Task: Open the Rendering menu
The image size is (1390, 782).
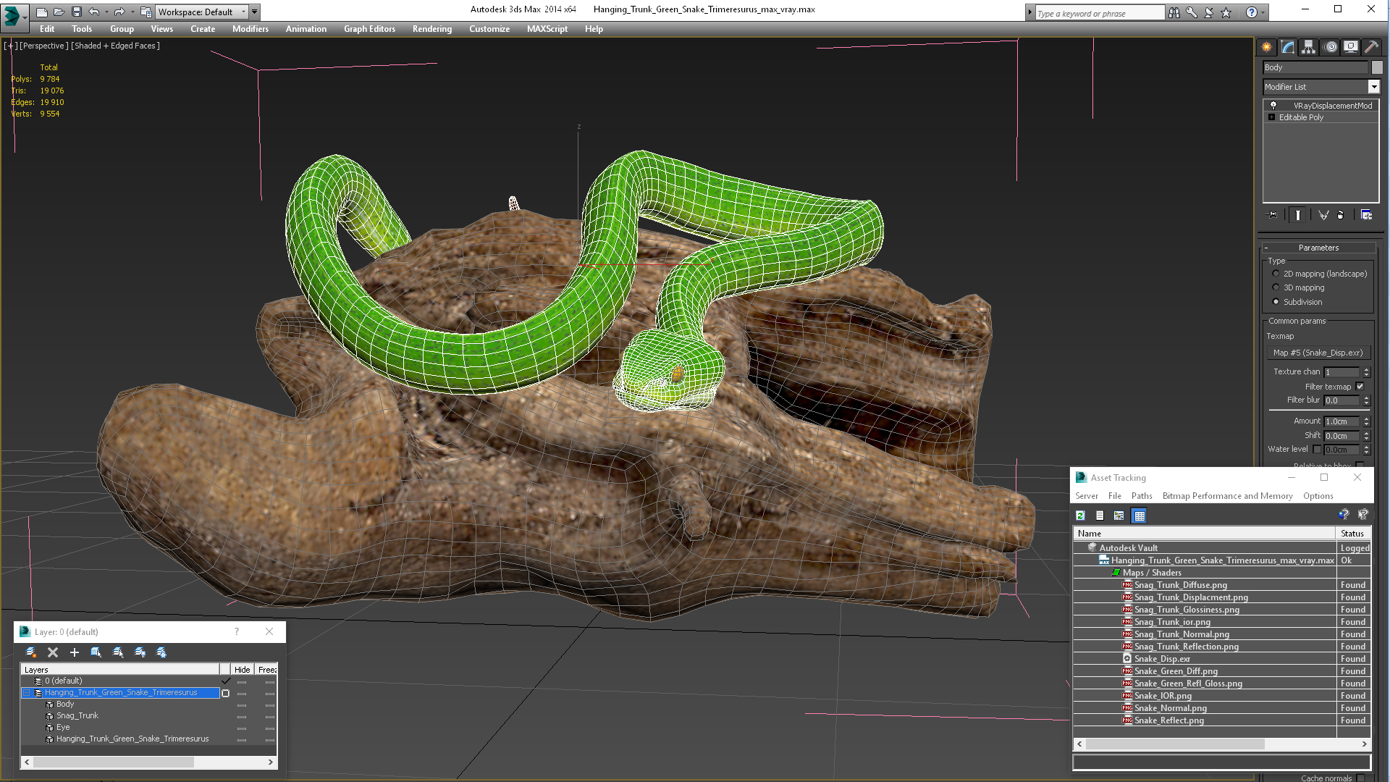Action: click(x=431, y=29)
